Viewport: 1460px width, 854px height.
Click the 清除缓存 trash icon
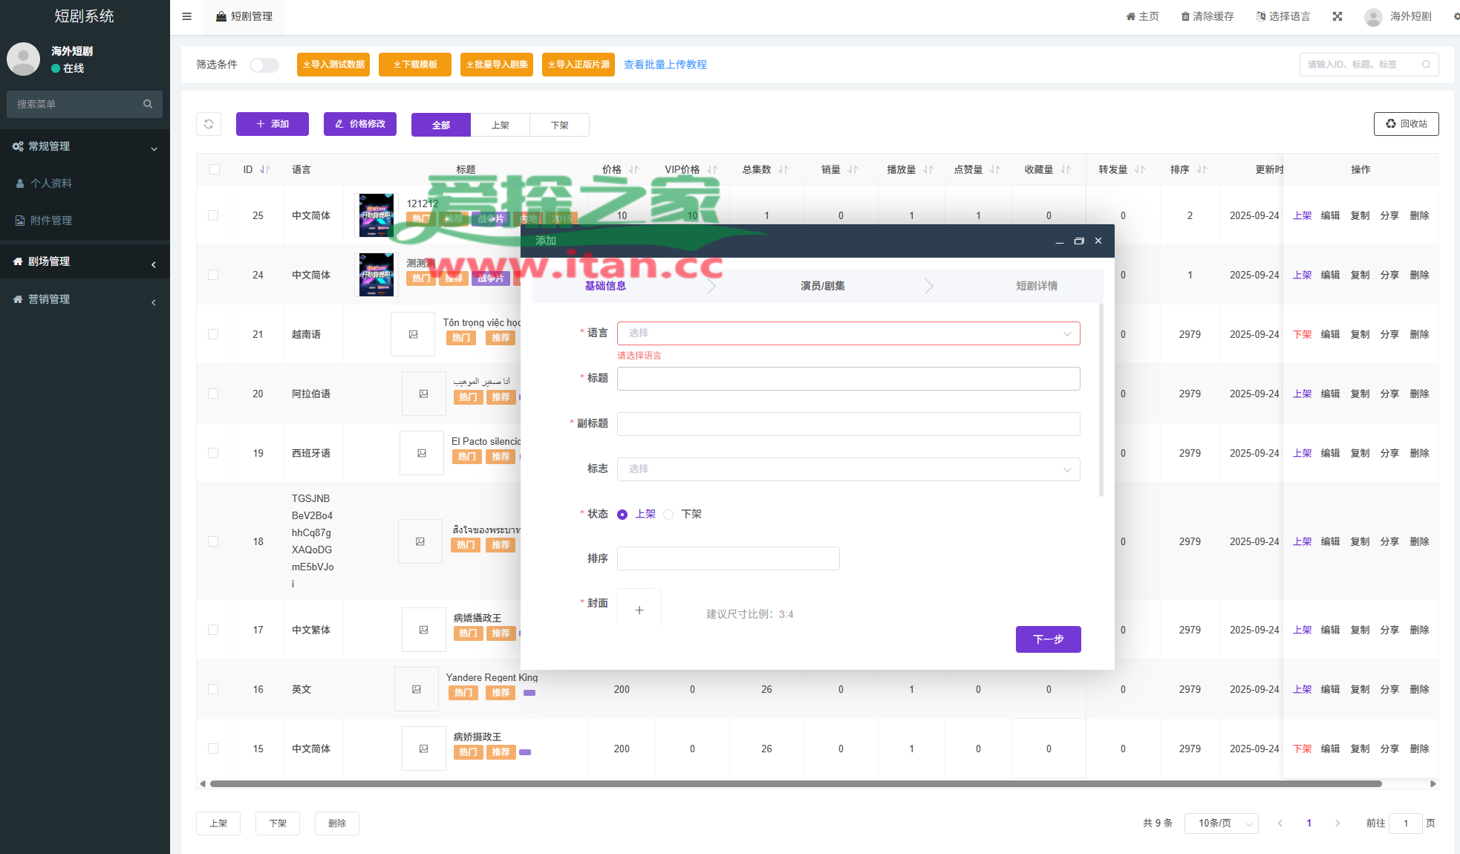pyautogui.click(x=1185, y=16)
